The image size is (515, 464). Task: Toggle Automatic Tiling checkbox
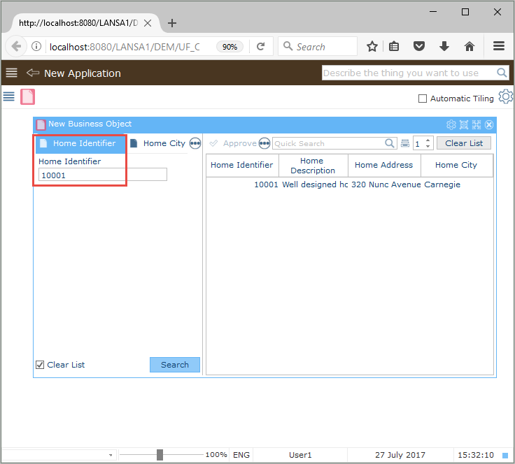pyautogui.click(x=423, y=99)
